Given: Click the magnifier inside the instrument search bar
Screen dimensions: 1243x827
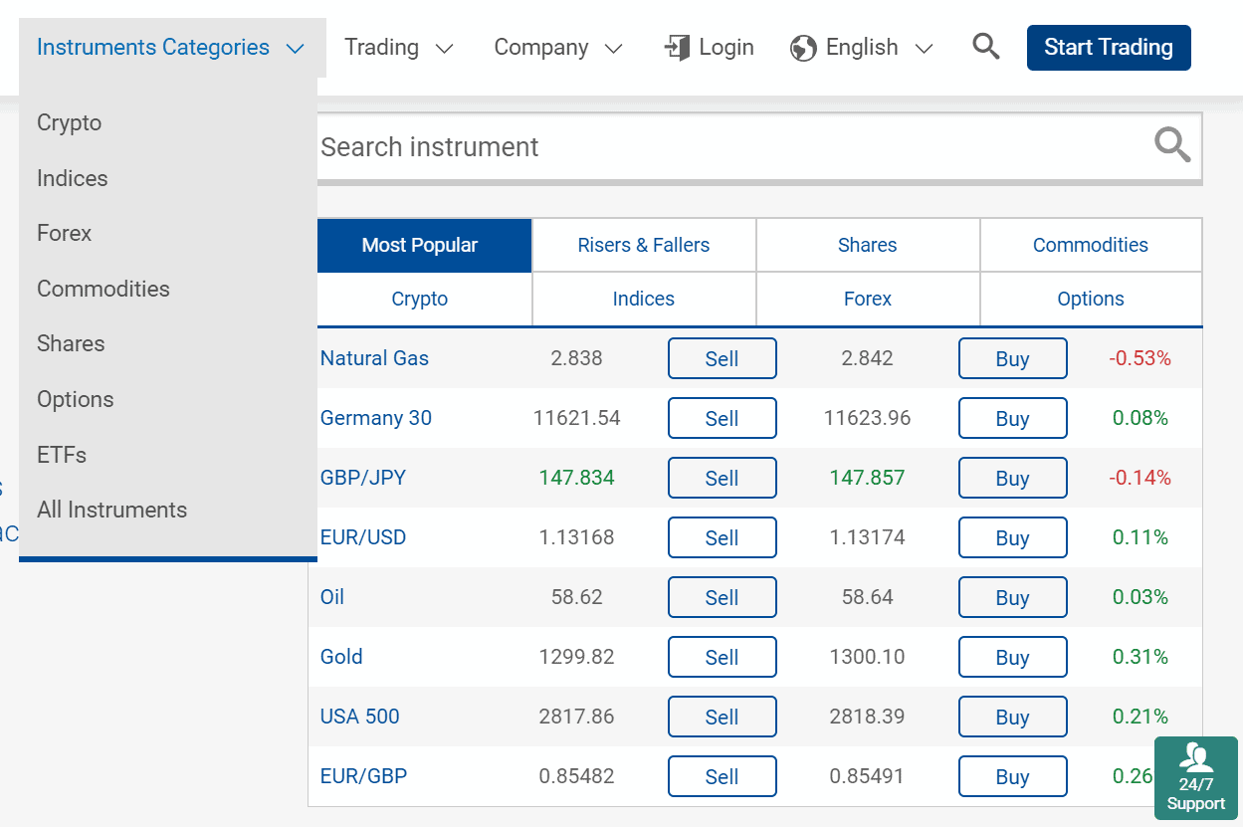Looking at the screenshot, I should [x=1172, y=145].
